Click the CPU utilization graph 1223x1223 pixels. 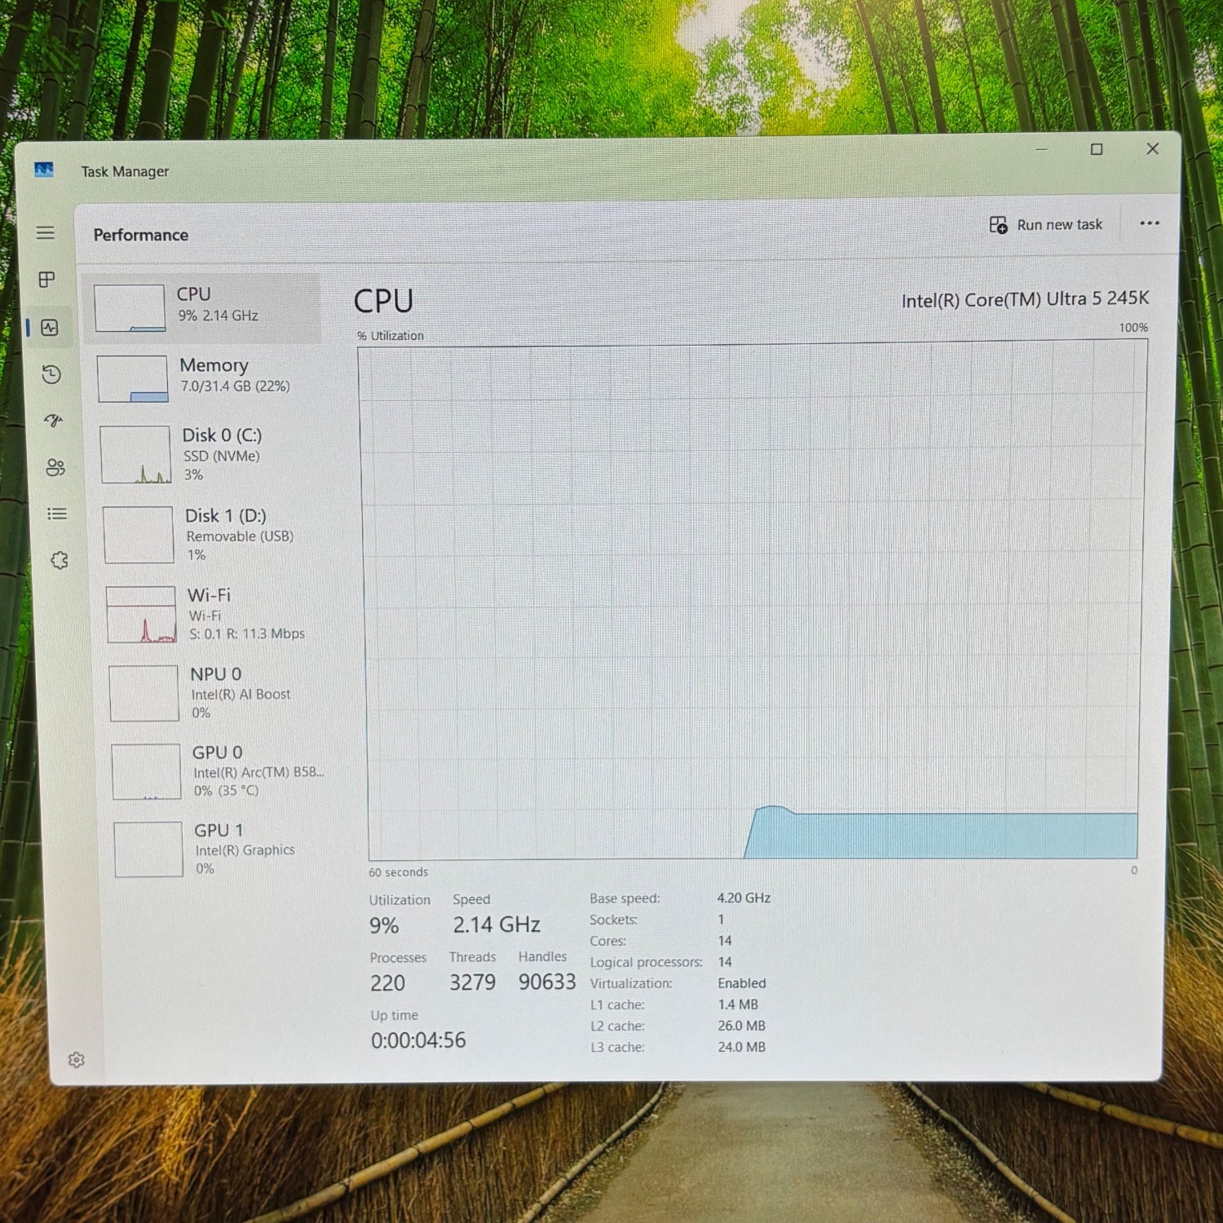[x=752, y=601]
